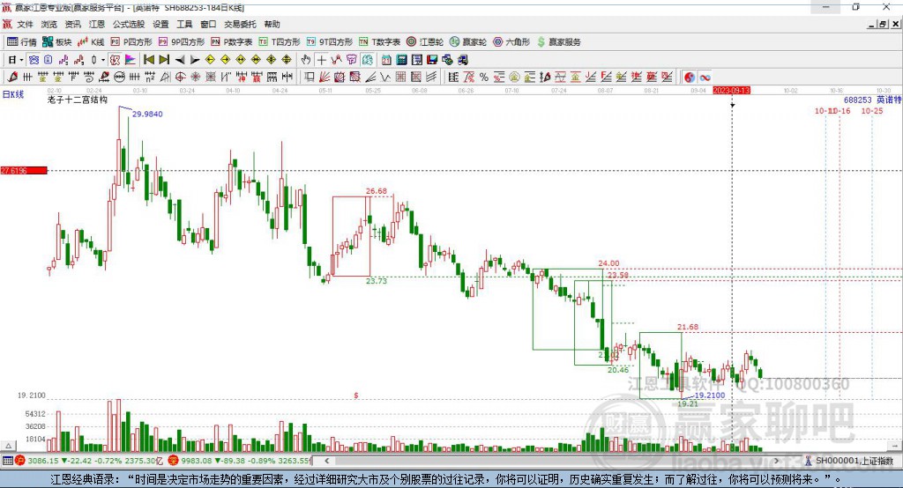The image size is (903, 488).
Task: Open the P数字表 tool
Action: 232,42
